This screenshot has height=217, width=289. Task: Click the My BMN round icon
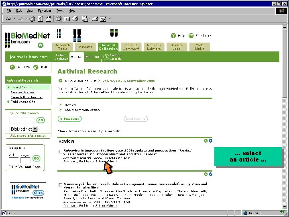point(12,67)
